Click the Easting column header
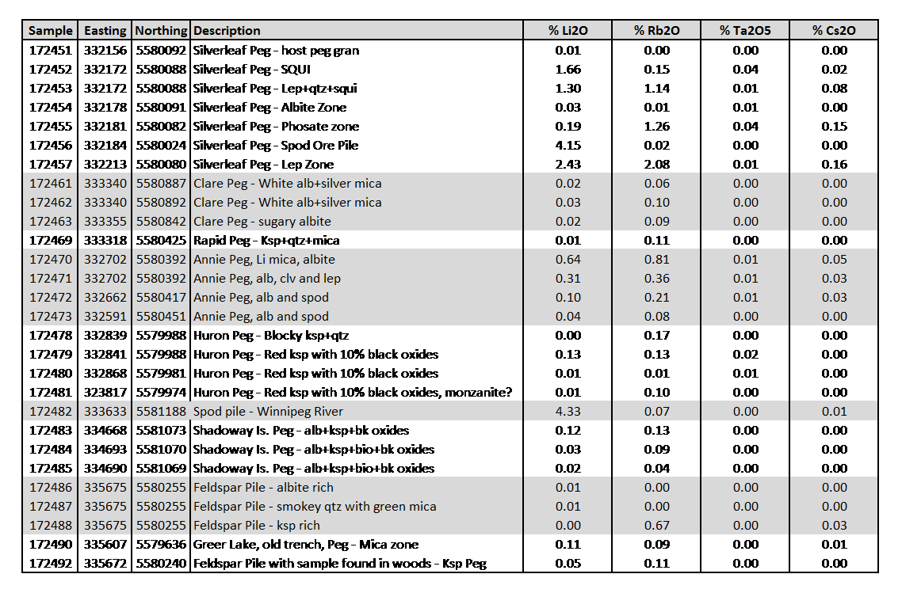Screen dimensions: 902x593 coord(105,30)
